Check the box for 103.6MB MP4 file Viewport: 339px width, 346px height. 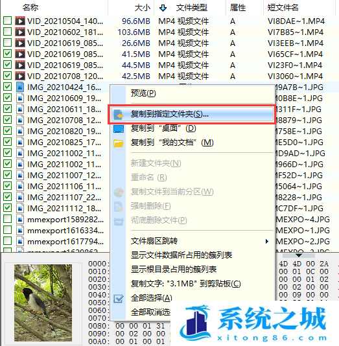(8, 32)
